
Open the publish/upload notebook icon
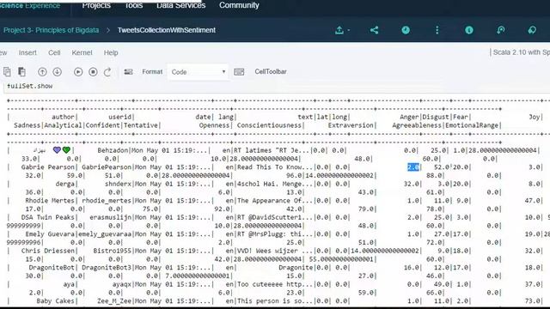339,30
